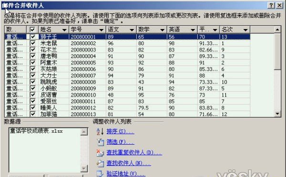286x177 pixels.
Task: Open the 名次 column dropdown arrow
Action: [x=245, y=30]
